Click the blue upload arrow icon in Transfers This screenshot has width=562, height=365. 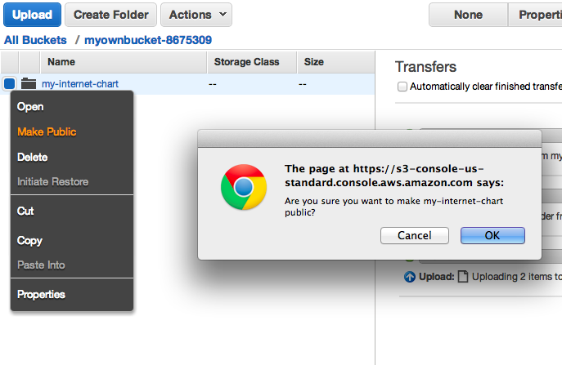coord(410,277)
